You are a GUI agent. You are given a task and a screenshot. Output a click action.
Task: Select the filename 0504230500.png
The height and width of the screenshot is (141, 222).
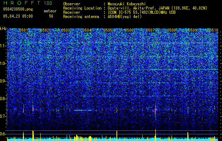tap(18, 9)
